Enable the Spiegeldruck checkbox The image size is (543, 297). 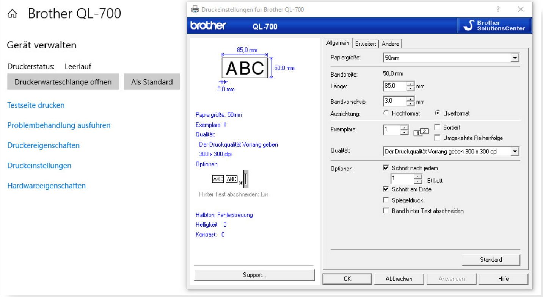386,200
